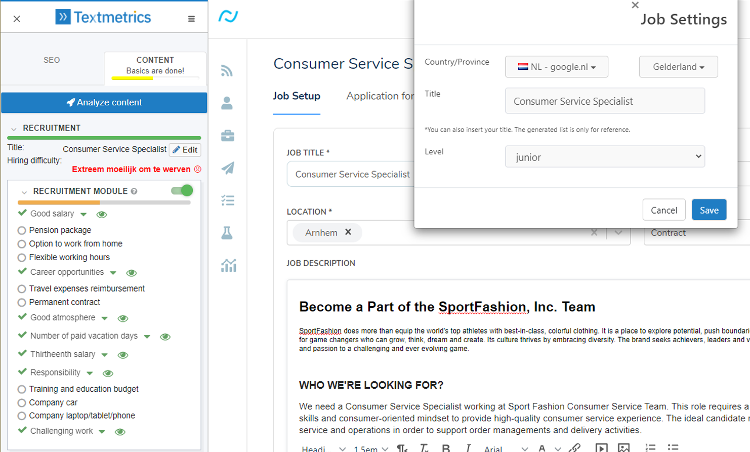Click the help icon beside Recruitment Module

pyautogui.click(x=134, y=191)
